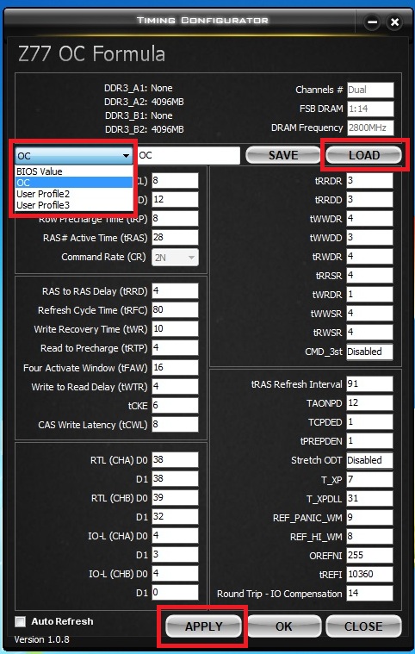Confirm with the OK button
Image resolution: width=415 pixels, height=654 pixels.
(x=284, y=626)
